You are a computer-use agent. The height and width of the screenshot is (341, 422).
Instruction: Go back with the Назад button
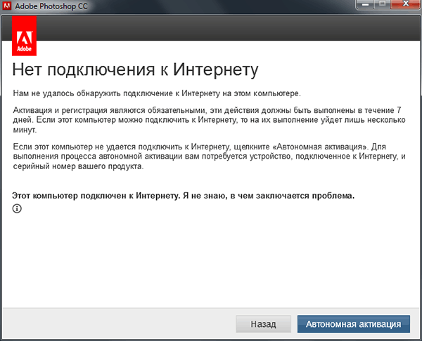[x=263, y=324]
